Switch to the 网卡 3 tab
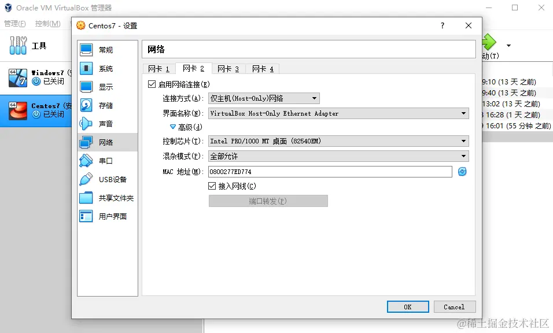Viewport: 553px width, 333px height. tap(228, 69)
